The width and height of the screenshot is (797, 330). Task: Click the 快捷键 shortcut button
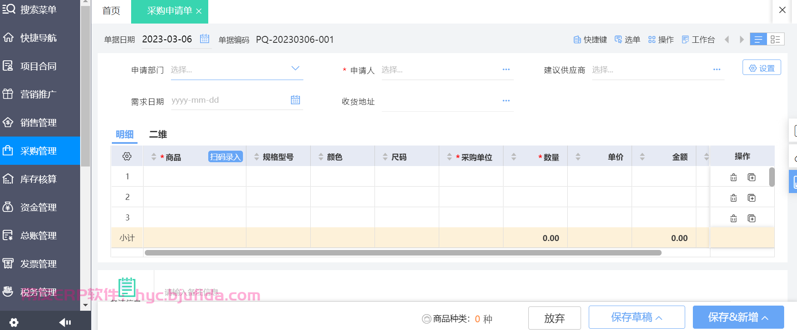click(590, 39)
